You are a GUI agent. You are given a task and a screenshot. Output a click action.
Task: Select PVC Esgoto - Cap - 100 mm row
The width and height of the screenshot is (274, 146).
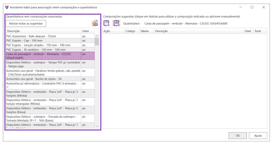click(50, 41)
